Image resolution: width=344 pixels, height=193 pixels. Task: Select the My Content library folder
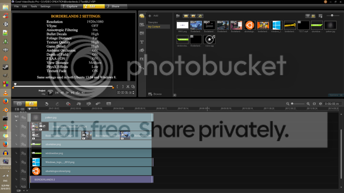click(x=154, y=27)
